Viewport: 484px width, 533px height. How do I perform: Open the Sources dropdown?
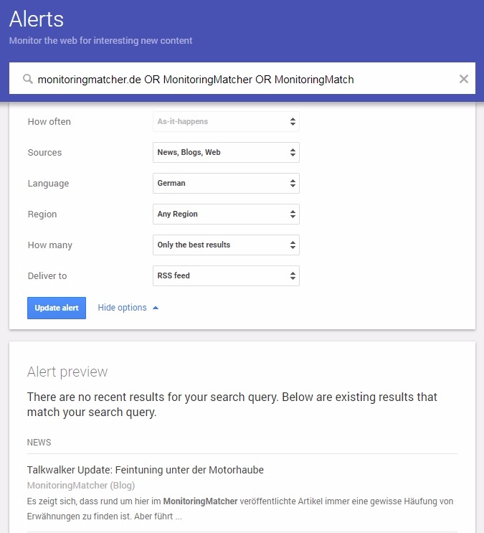pos(226,153)
